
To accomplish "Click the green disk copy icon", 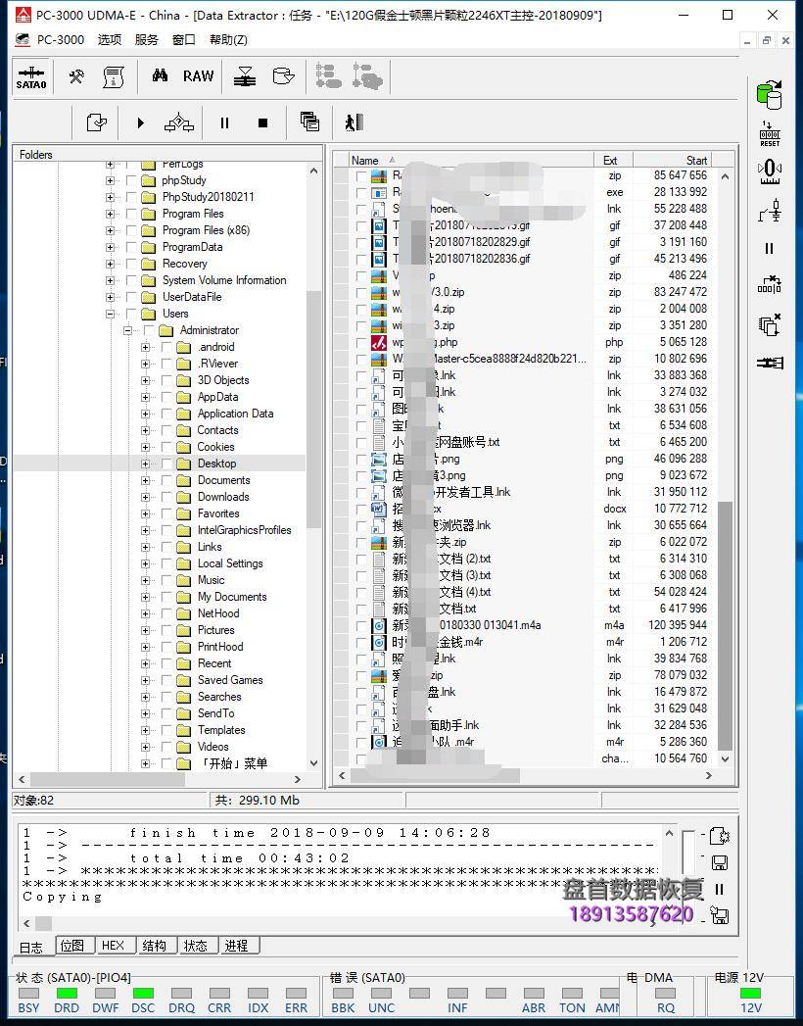I will coord(769,94).
